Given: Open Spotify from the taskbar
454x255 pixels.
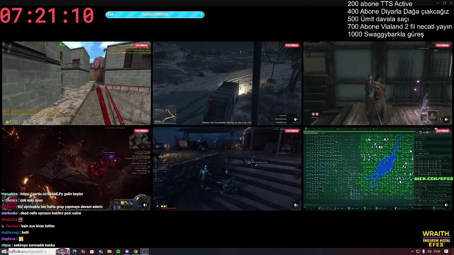Looking at the screenshot, I should [118, 251].
